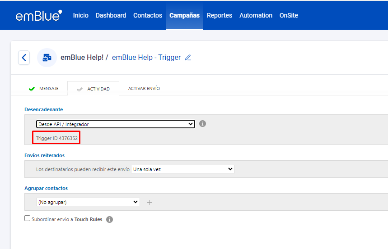Open the Reportes menu
The height and width of the screenshot is (249, 388).
[x=220, y=15]
